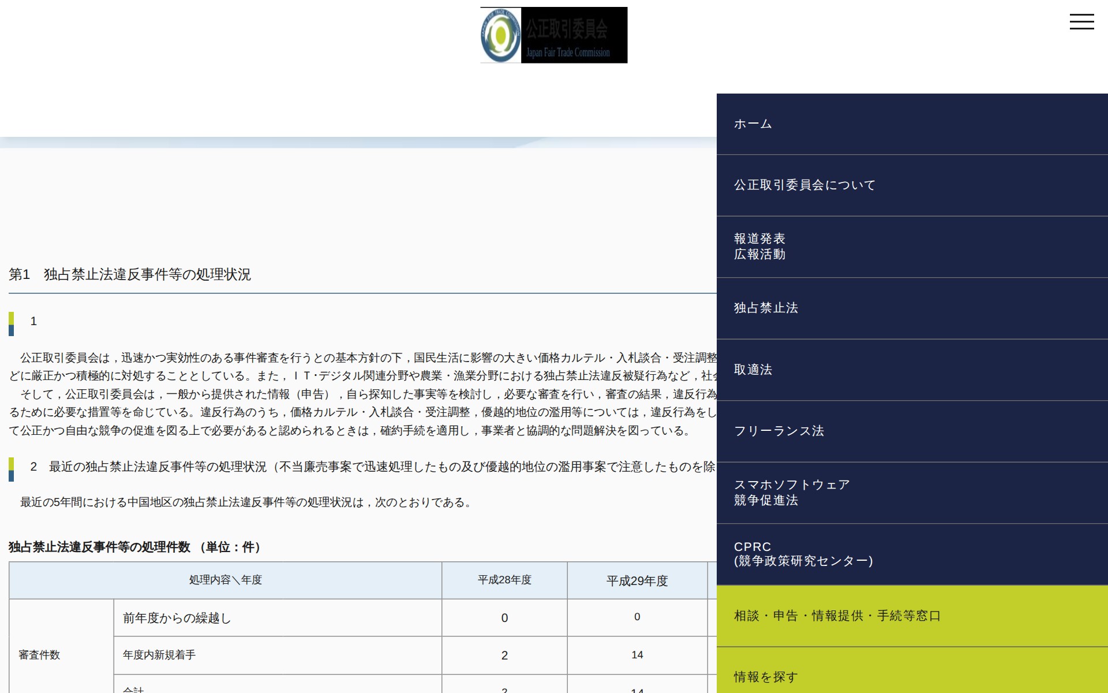This screenshot has width=1108, height=693.
Task: Open the CPRC 競争政策研究センター page
Action: click(x=803, y=553)
